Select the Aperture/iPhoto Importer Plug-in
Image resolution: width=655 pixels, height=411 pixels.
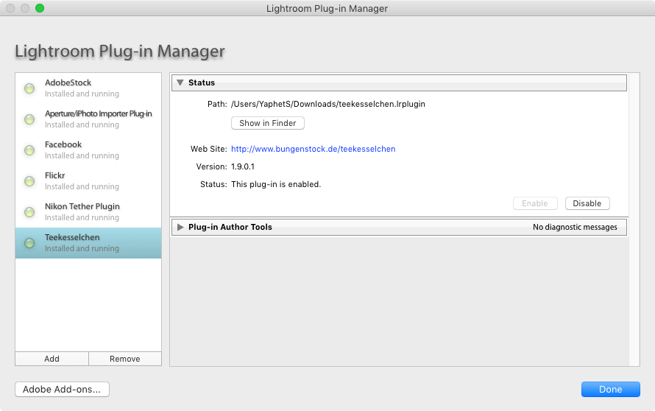click(88, 119)
